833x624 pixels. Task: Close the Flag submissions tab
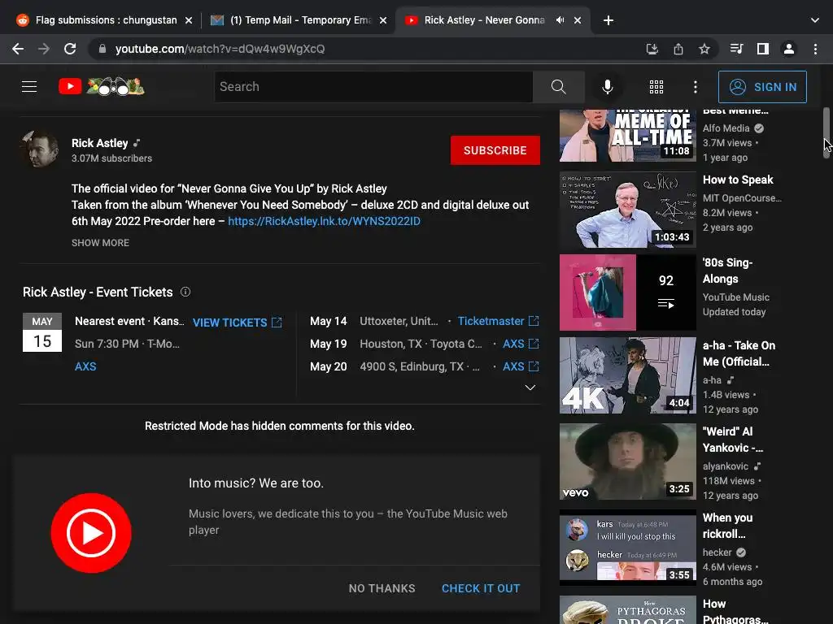189,20
